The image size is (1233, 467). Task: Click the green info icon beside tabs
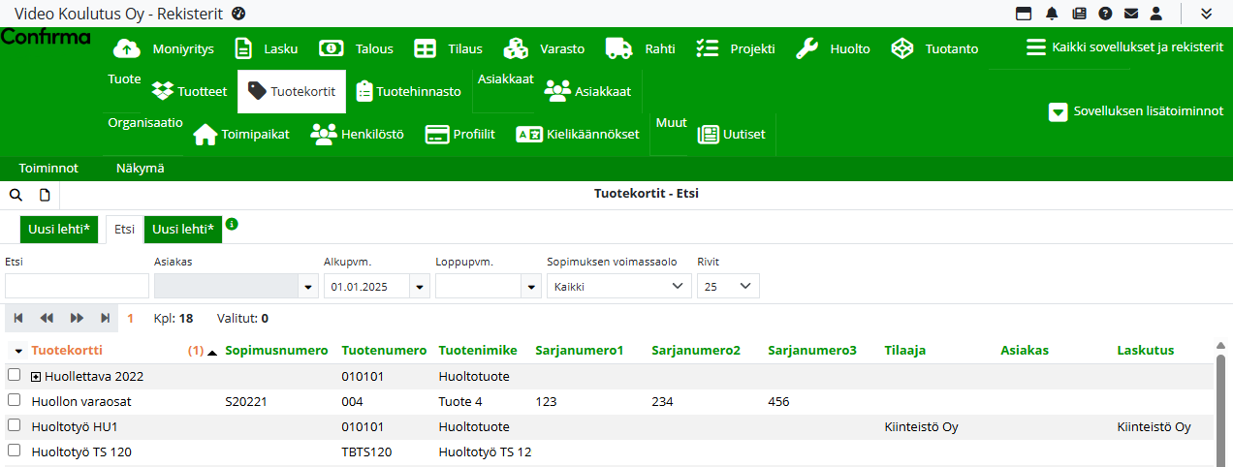coord(232,225)
